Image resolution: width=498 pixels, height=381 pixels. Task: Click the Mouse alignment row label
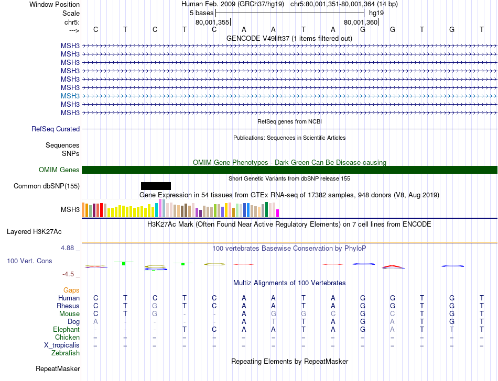pyautogui.click(x=69, y=314)
